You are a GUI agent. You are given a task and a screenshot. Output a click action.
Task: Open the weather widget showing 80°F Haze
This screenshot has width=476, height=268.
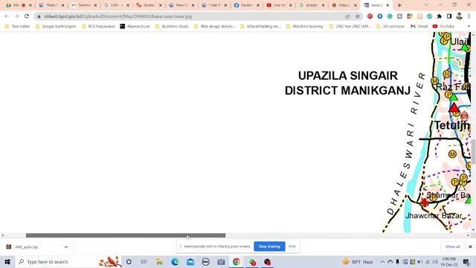point(358,261)
